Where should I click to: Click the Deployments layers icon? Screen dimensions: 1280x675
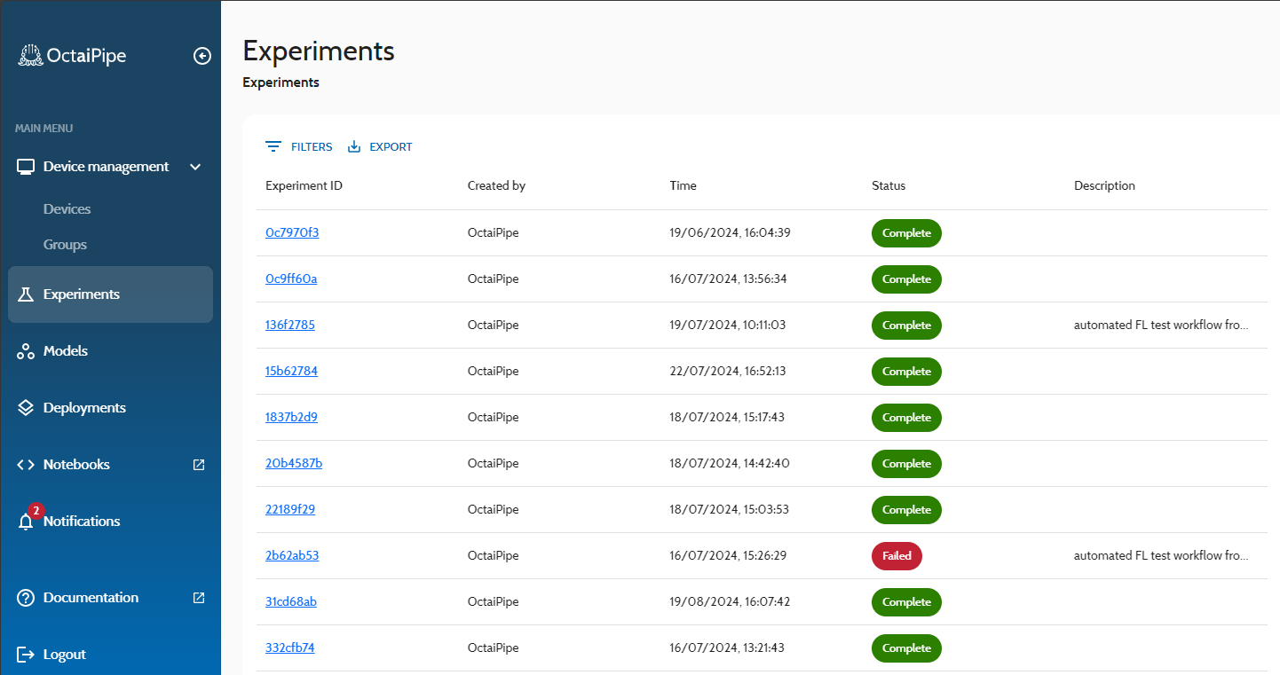tap(26, 408)
